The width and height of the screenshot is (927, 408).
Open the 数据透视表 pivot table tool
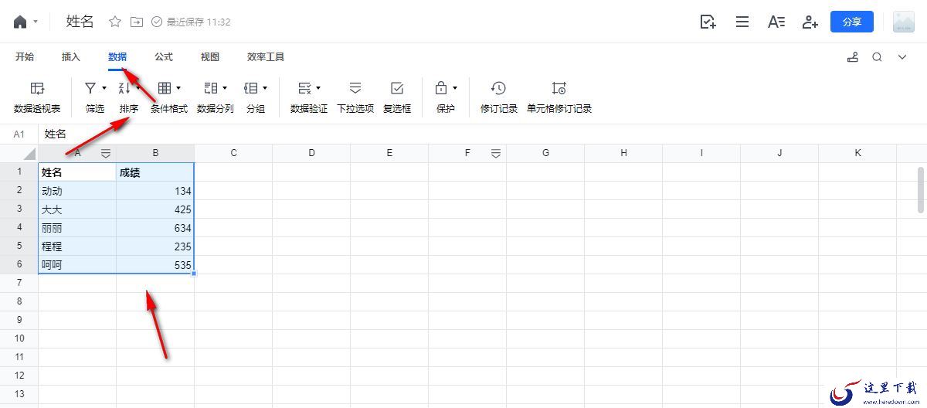pos(37,97)
